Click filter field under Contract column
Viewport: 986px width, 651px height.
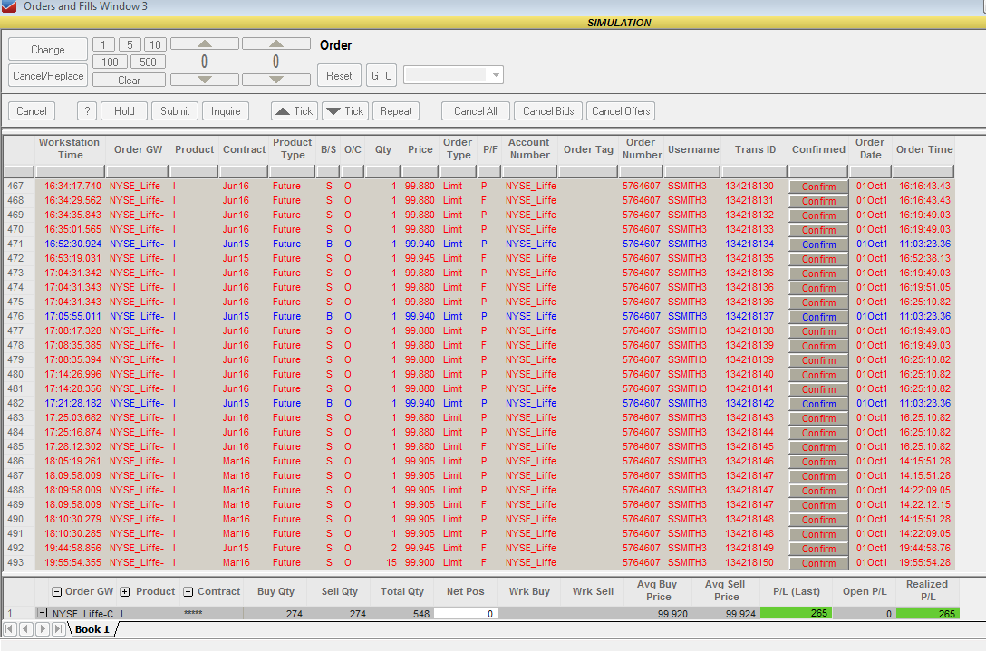coord(244,171)
